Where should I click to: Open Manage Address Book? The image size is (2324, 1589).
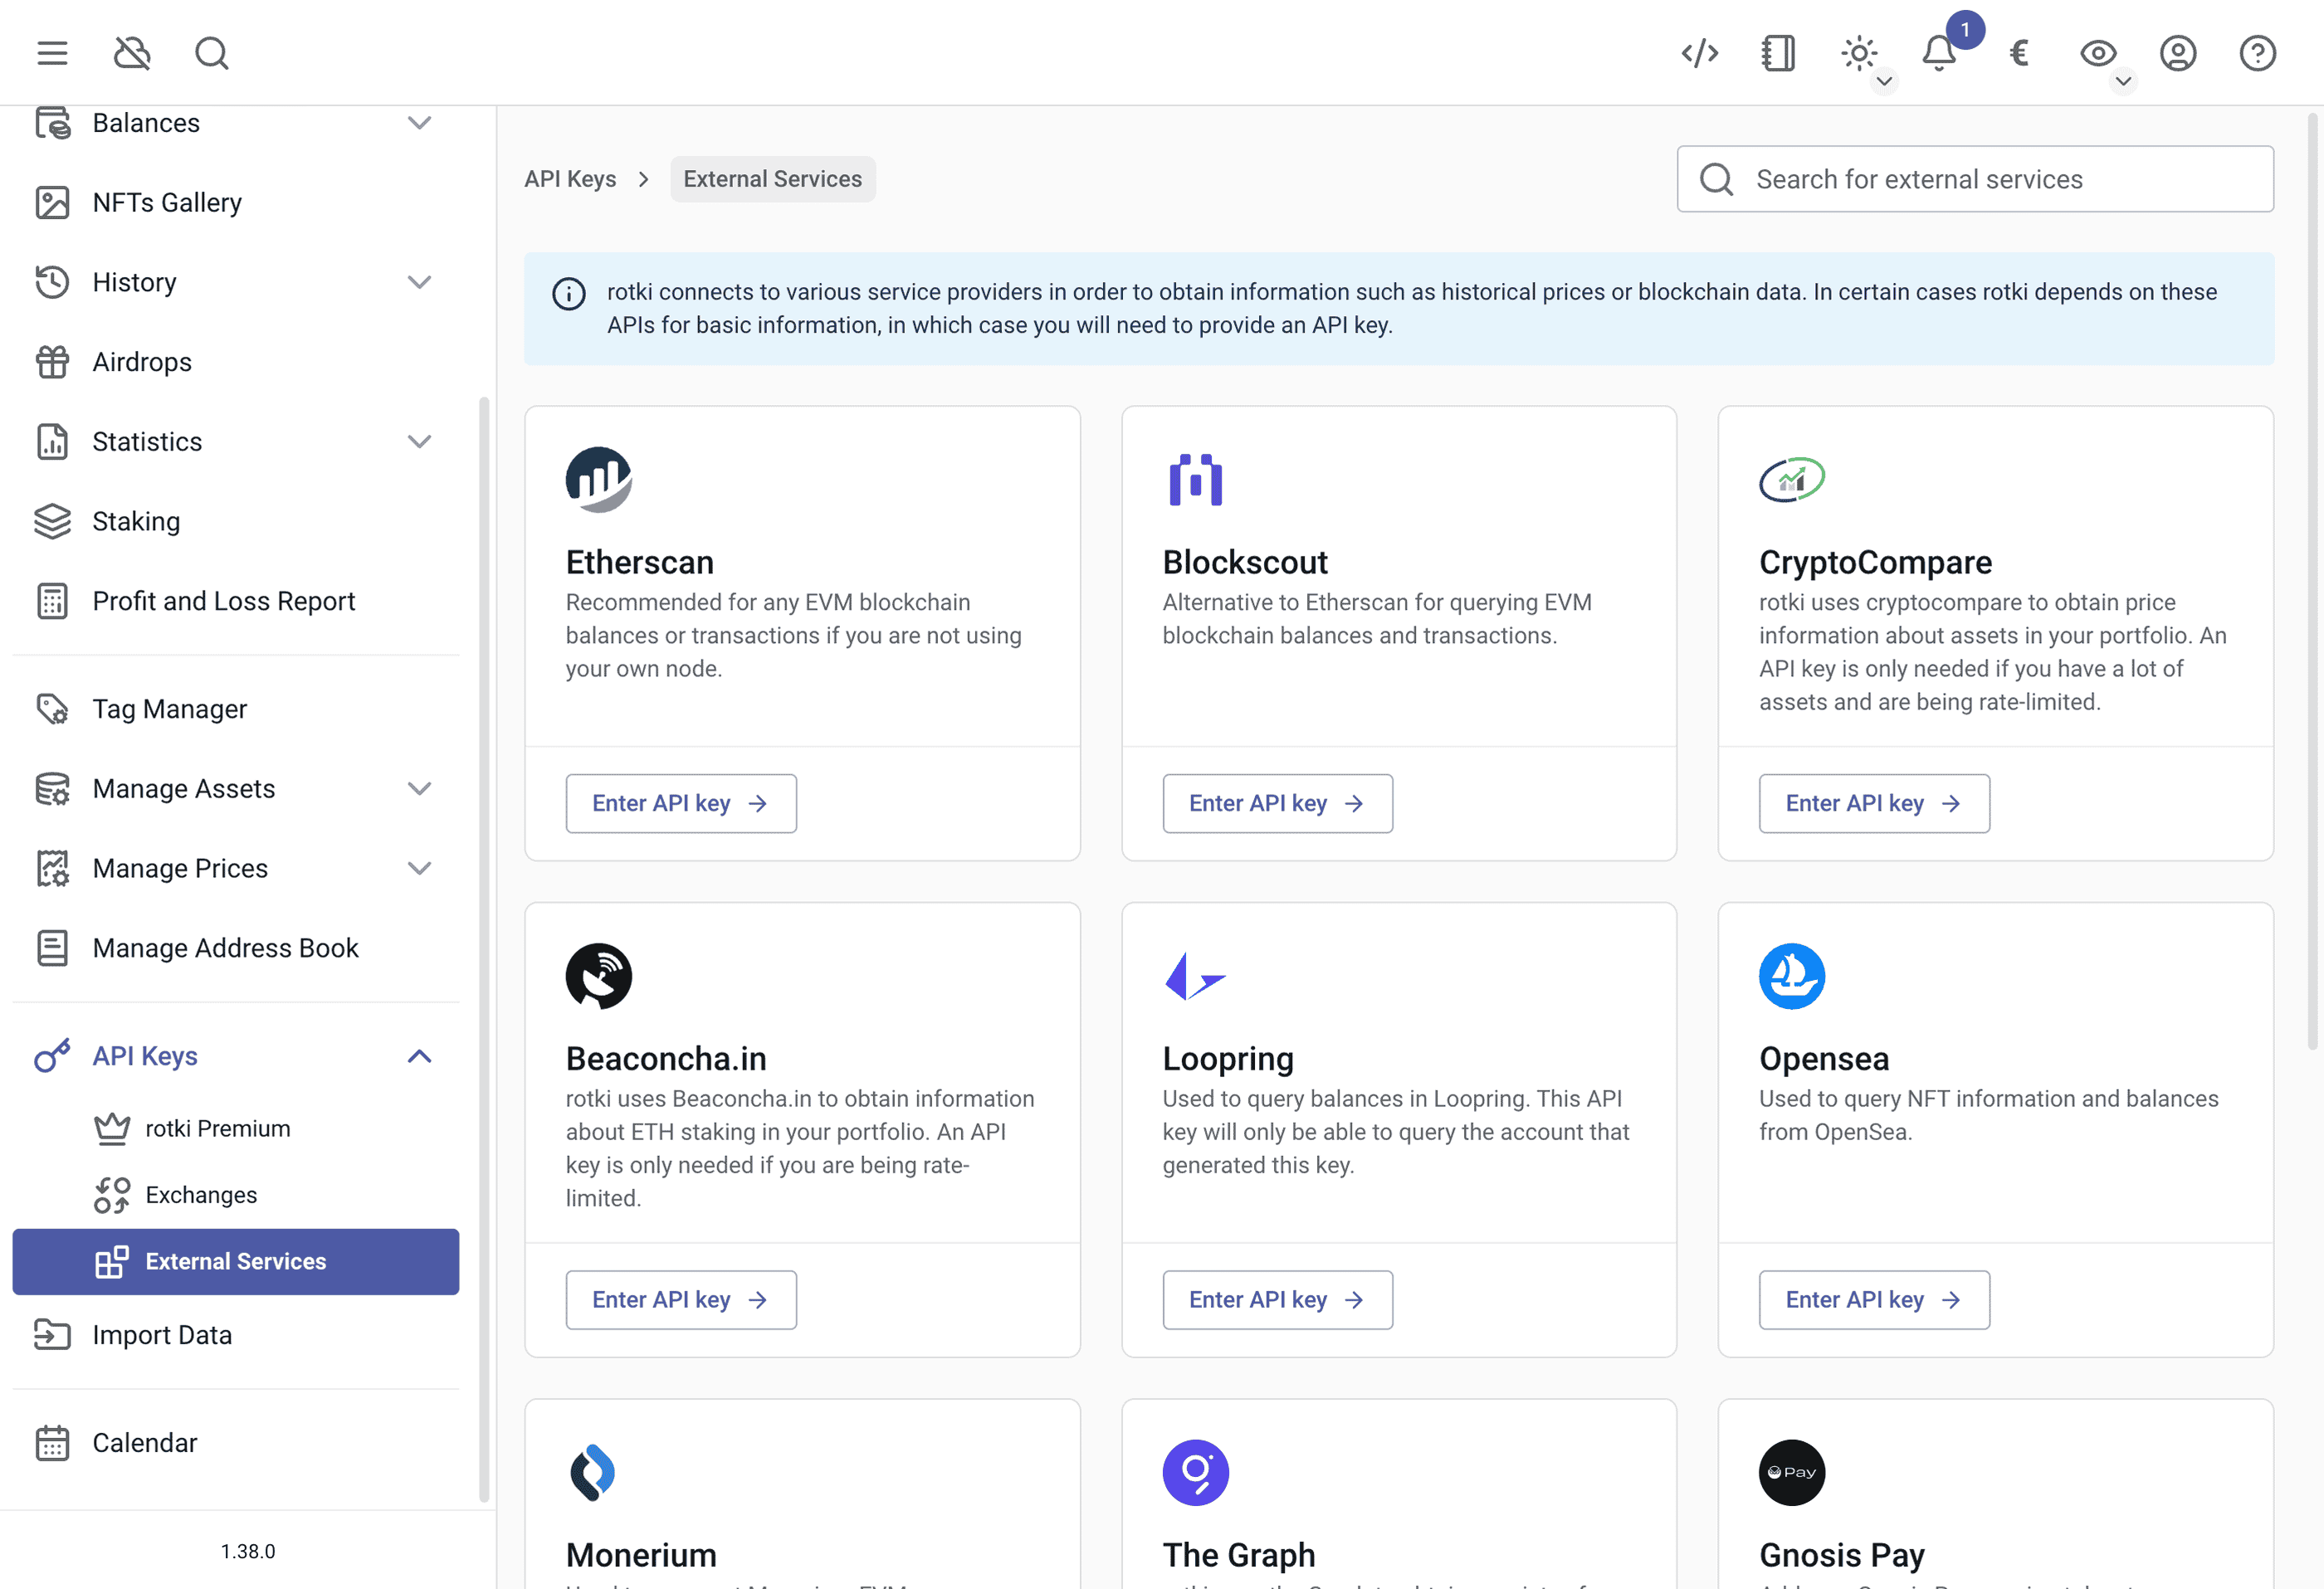click(236, 948)
